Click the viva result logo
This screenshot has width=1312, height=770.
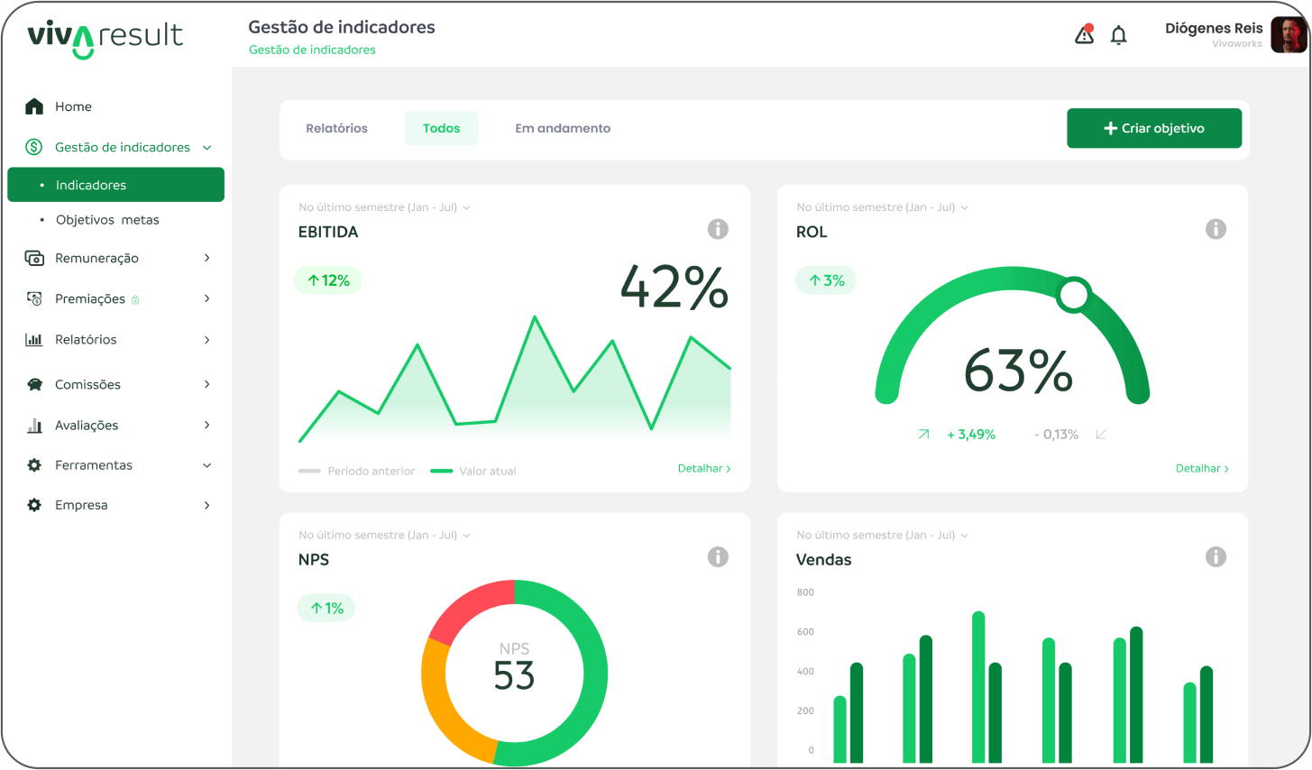tap(105, 38)
